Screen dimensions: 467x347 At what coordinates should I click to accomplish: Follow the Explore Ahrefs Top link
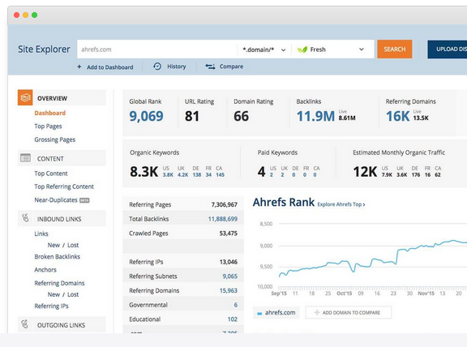[341, 204]
